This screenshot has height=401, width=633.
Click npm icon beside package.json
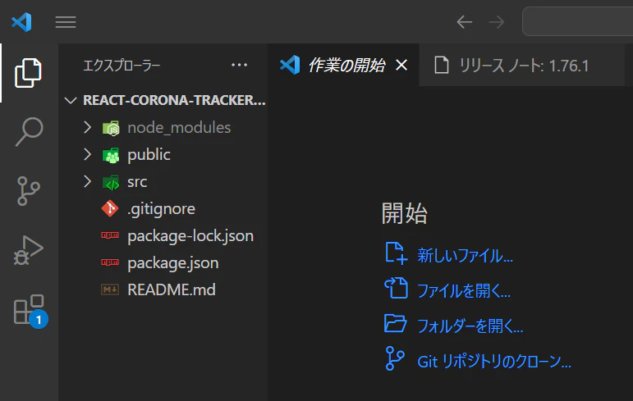110,262
